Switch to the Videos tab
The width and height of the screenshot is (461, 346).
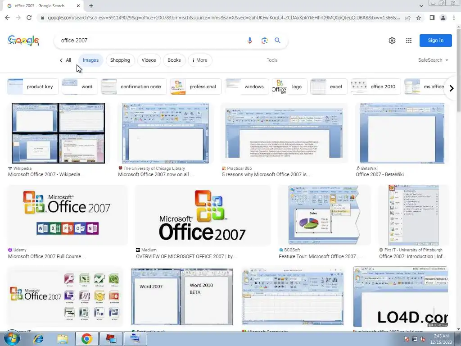pos(149,60)
